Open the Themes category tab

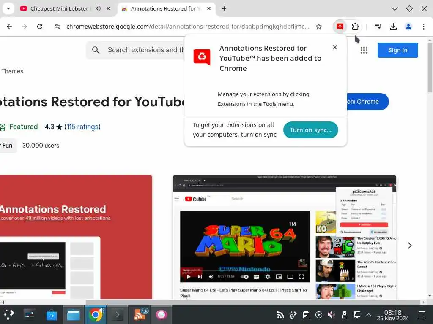coord(12,71)
